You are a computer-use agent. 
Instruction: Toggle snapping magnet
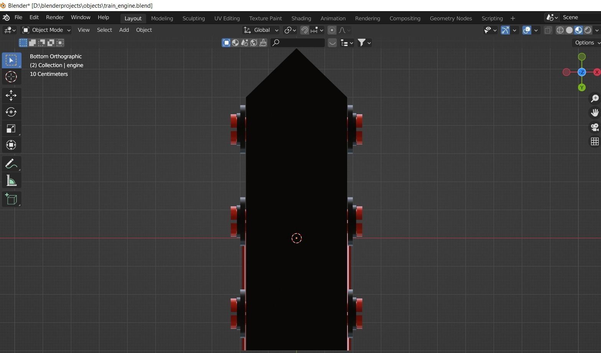pyautogui.click(x=305, y=30)
